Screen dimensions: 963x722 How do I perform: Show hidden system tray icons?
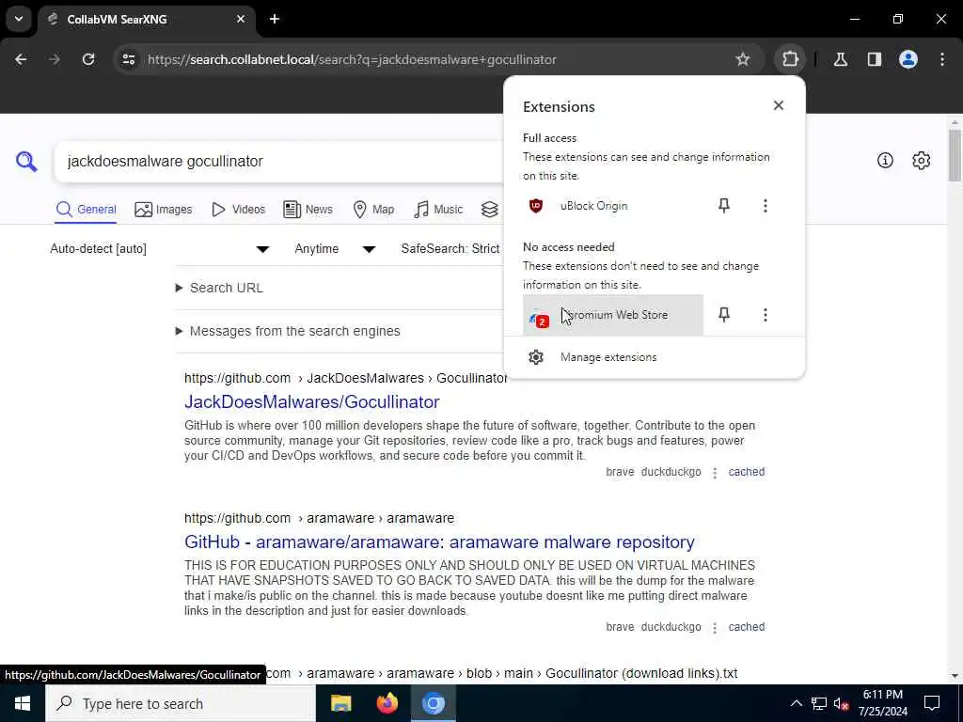(796, 703)
